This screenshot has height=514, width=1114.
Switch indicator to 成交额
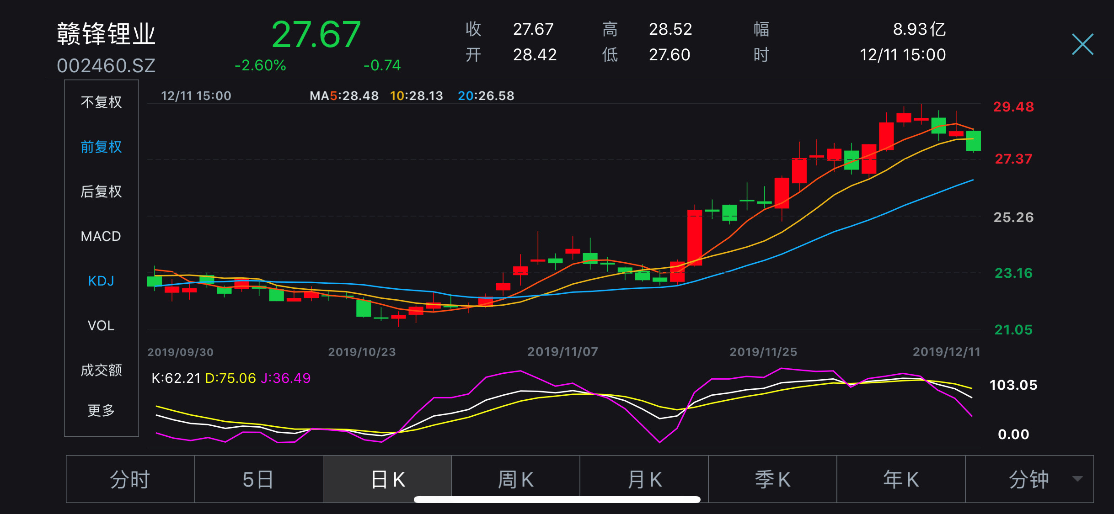tap(101, 370)
